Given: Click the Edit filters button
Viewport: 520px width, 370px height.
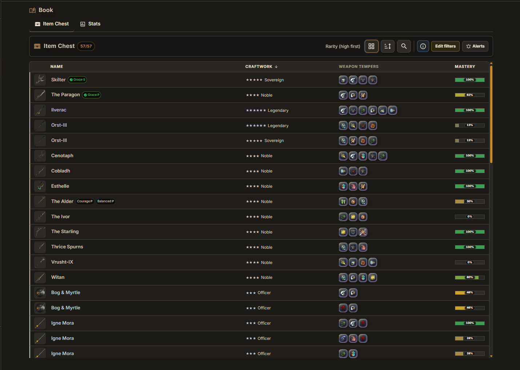Looking at the screenshot, I should 445,46.
